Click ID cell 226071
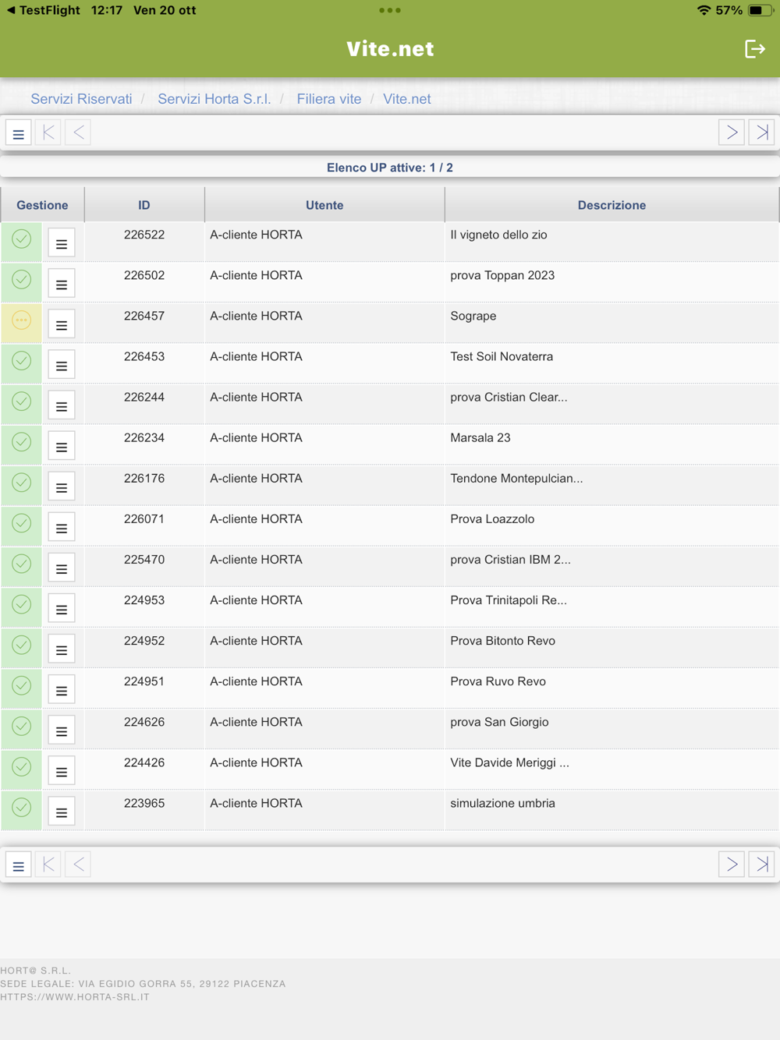 point(144,518)
